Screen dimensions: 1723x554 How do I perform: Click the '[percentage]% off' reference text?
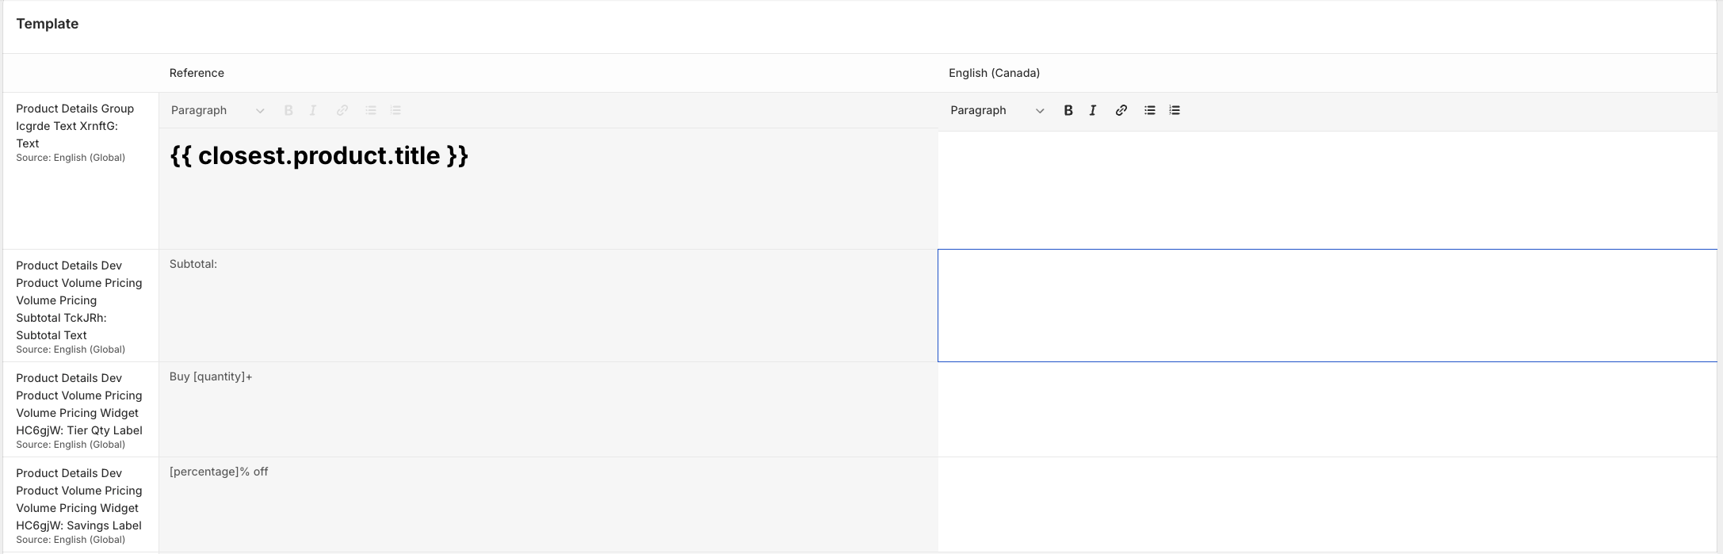coord(219,472)
